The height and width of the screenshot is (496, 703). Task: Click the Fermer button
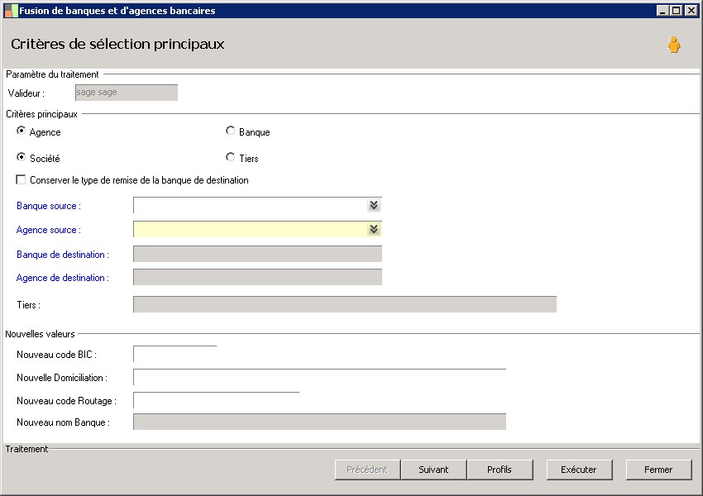(x=658, y=470)
